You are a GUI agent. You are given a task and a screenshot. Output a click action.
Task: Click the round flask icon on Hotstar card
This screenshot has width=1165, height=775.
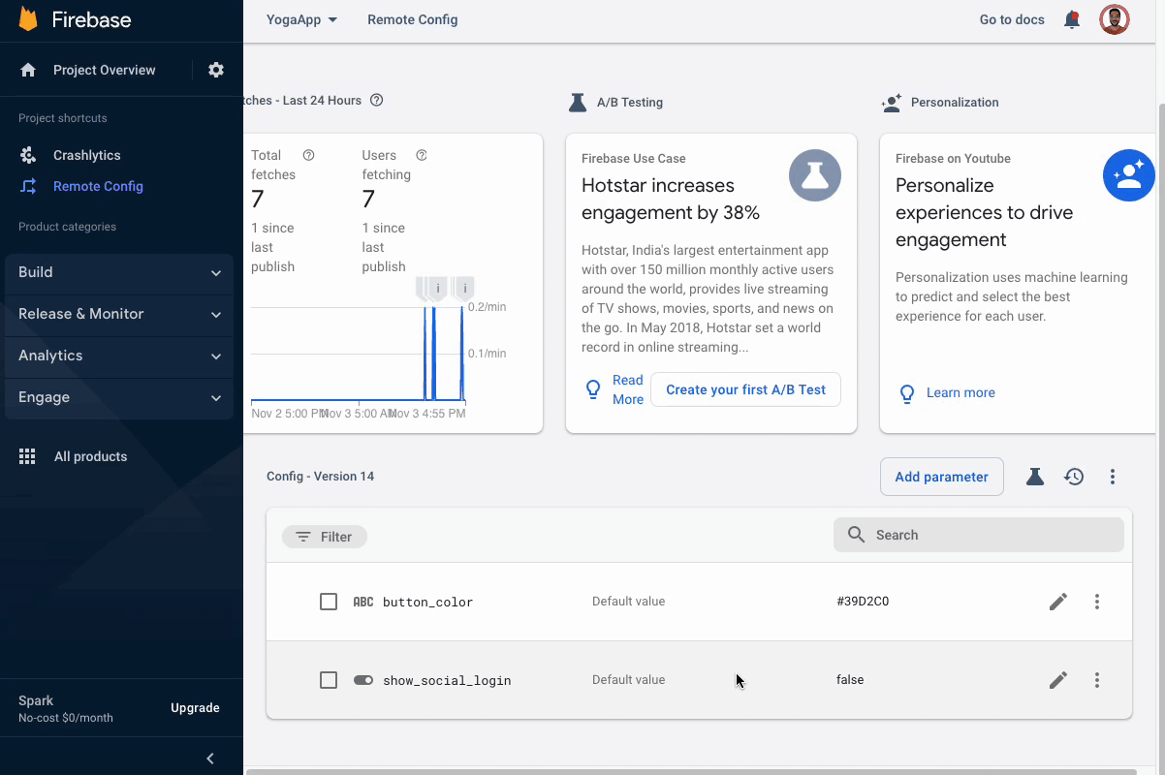[x=815, y=175]
